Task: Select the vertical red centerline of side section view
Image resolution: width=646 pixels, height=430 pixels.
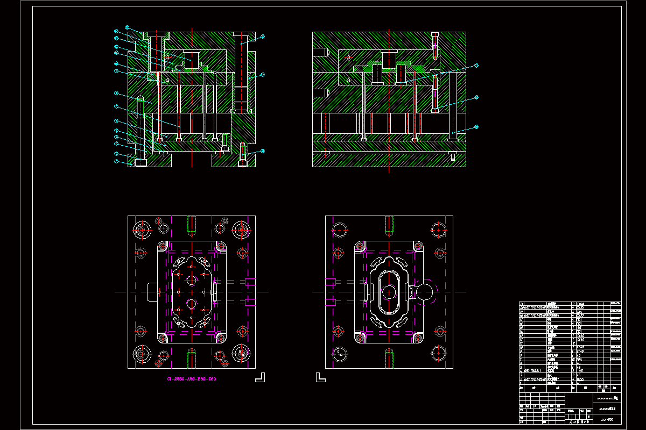Action: click(x=389, y=101)
